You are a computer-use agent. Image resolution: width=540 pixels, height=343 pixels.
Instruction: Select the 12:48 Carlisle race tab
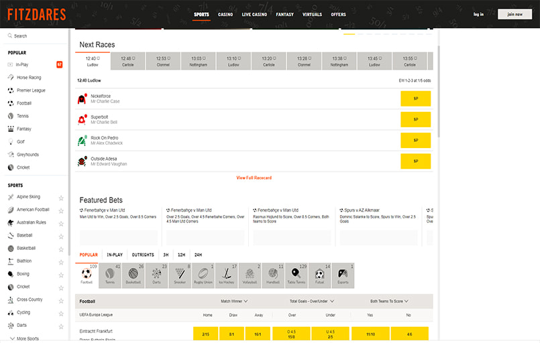pos(128,61)
